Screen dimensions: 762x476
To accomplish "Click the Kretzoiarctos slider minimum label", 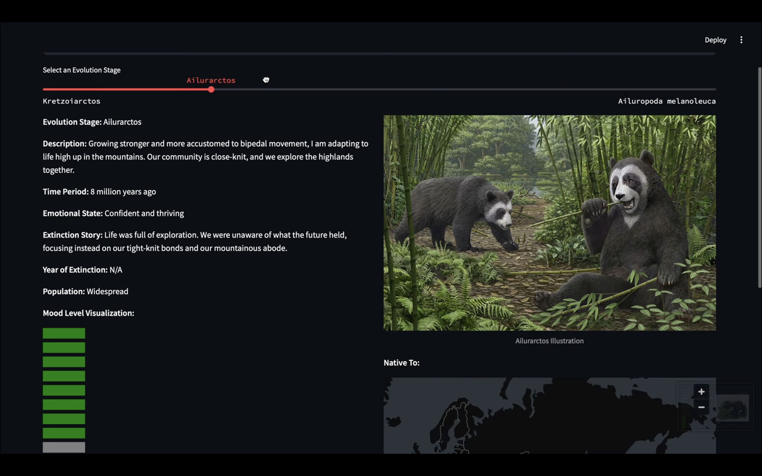I will pyautogui.click(x=71, y=101).
